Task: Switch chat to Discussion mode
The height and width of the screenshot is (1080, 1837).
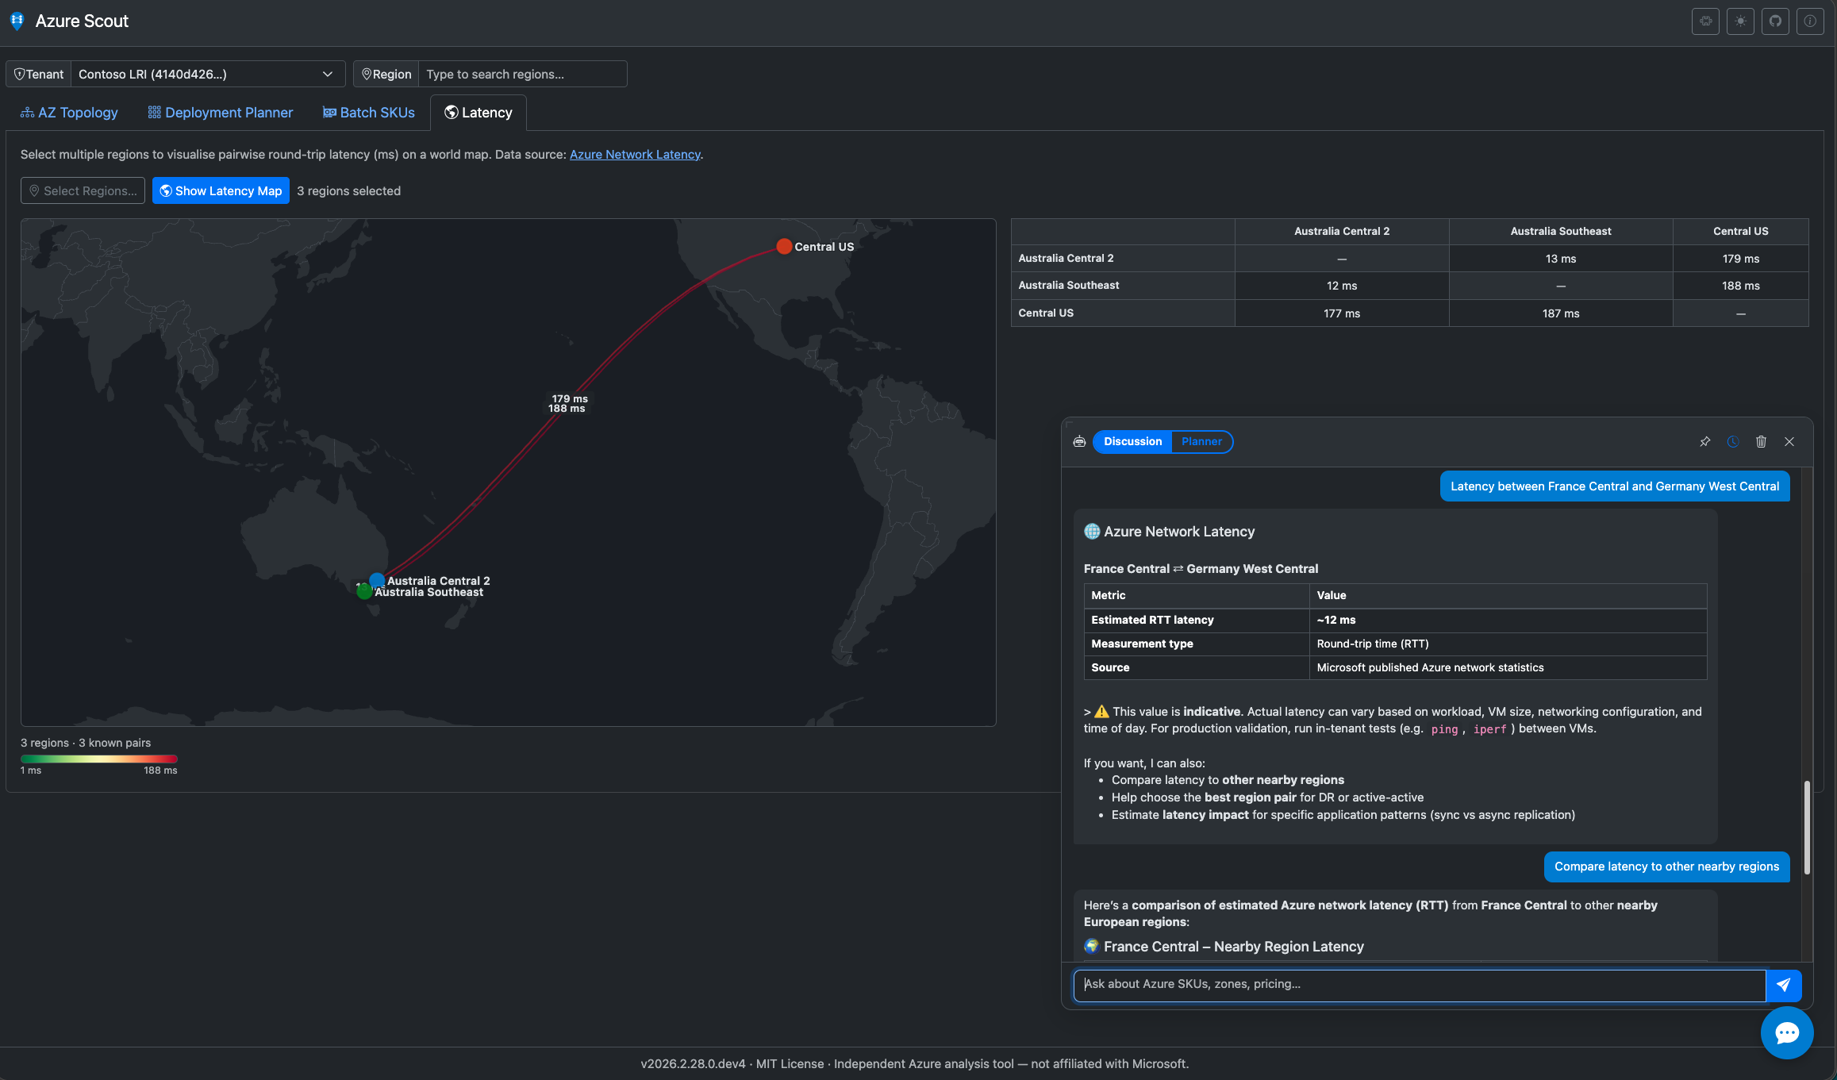Action: pos(1132,442)
